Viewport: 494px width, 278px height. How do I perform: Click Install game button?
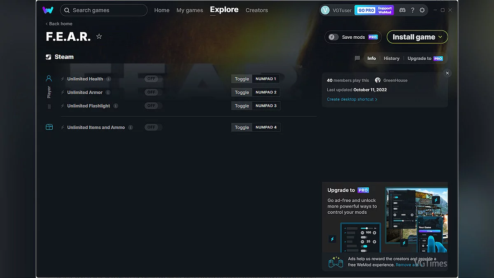[x=417, y=37]
